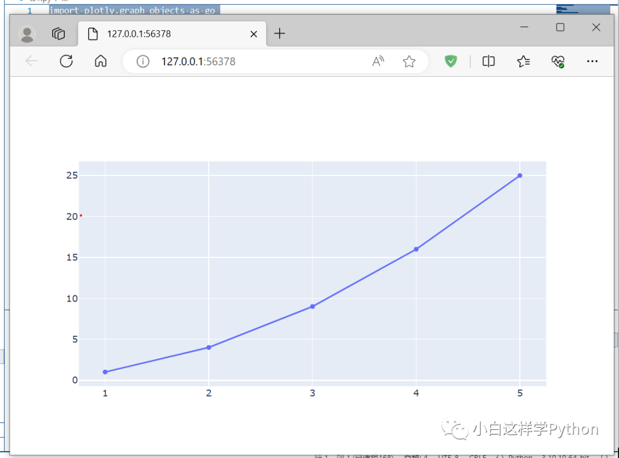
Task: Toggle split screen view
Action: pyautogui.click(x=488, y=61)
